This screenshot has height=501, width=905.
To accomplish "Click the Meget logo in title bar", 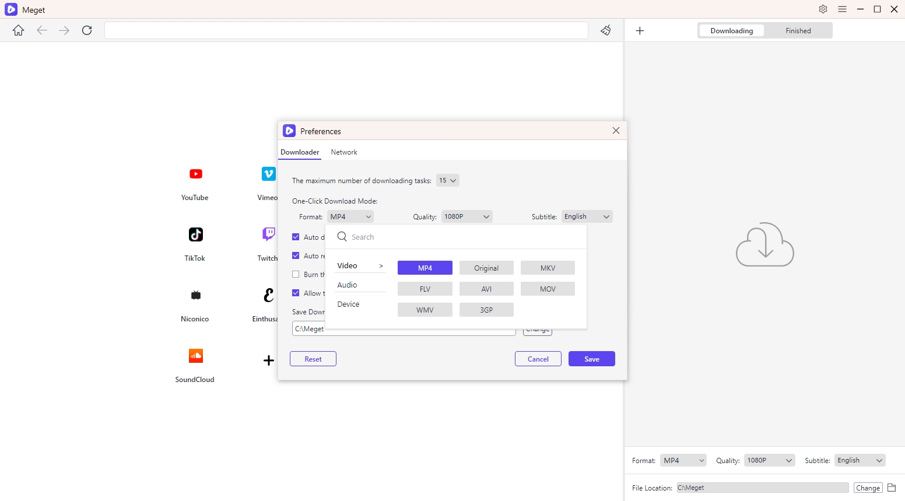I will [x=11, y=9].
